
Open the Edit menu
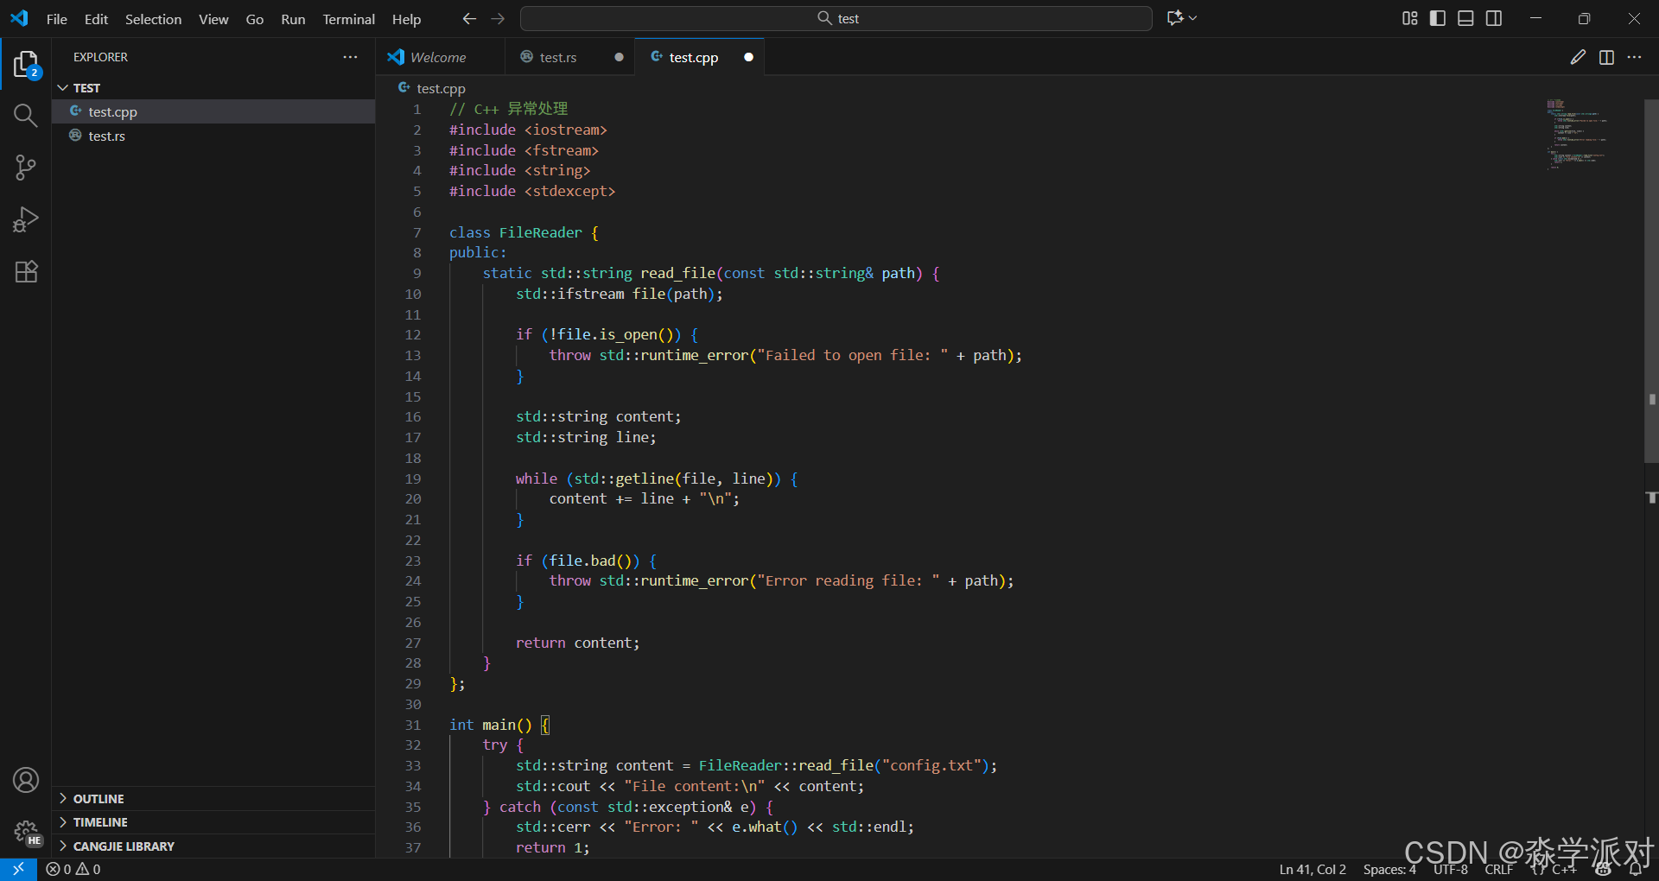point(96,19)
